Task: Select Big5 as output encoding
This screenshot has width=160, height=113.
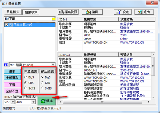Action: [x=42, y=77]
